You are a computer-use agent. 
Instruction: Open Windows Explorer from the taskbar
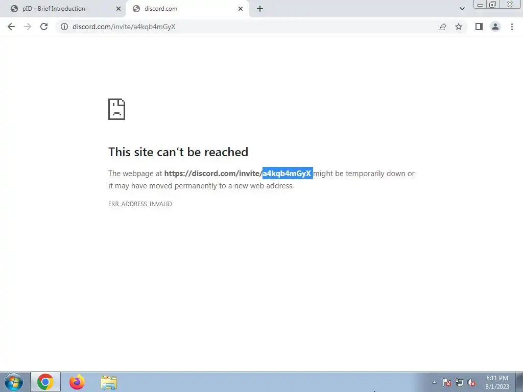pyautogui.click(x=109, y=382)
